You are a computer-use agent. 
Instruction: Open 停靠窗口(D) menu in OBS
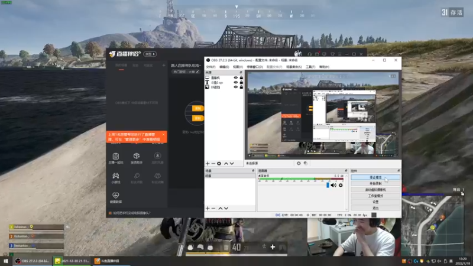pyautogui.click(x=254, y=67)
